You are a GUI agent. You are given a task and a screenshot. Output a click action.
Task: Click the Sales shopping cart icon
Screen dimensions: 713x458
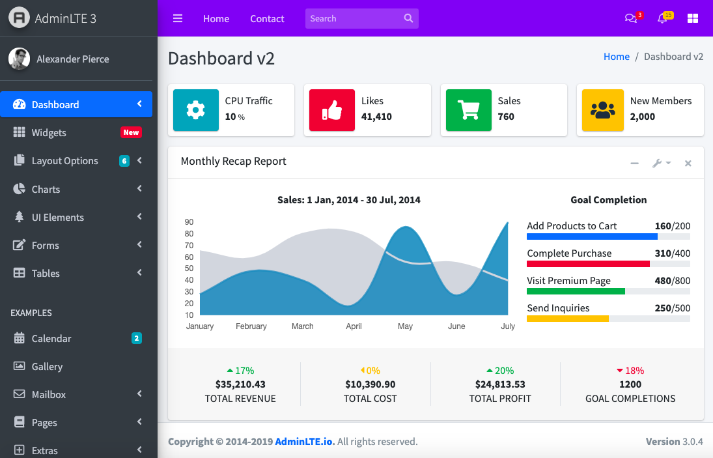[x=468, y=110]
